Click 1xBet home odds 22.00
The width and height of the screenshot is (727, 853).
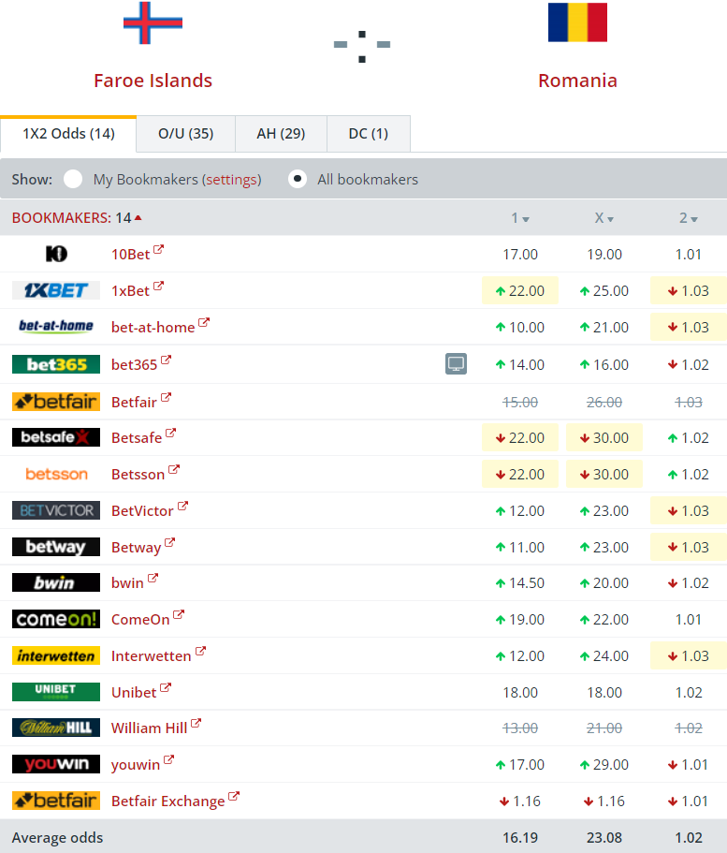tap(520, 291)
